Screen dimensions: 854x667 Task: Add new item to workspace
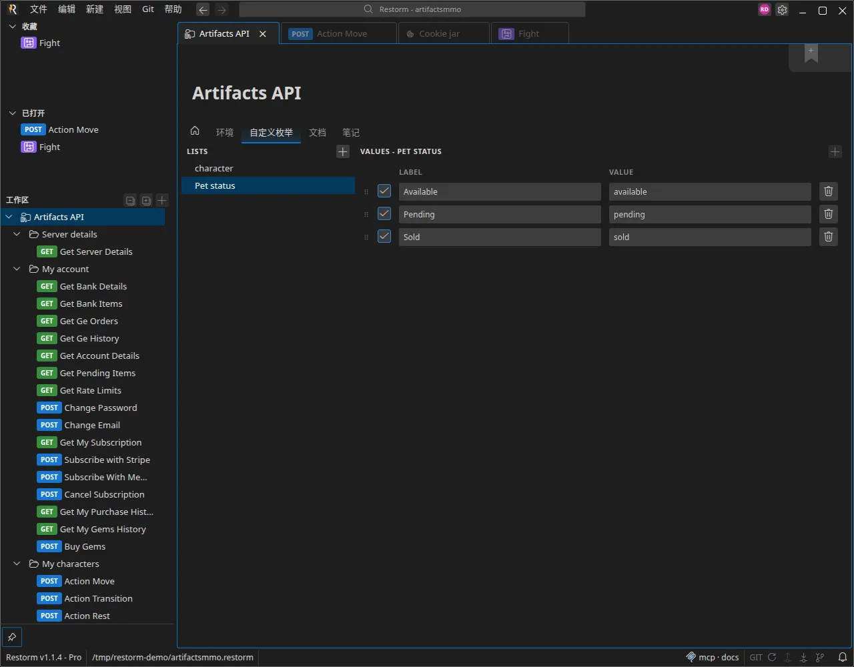click(162, 200)
